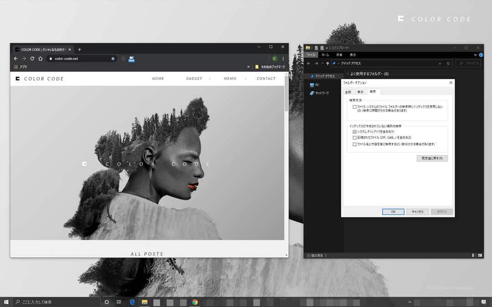Click the Chrome back arrow
Viewport: 492px width, 307px height.
pos(15,59)
